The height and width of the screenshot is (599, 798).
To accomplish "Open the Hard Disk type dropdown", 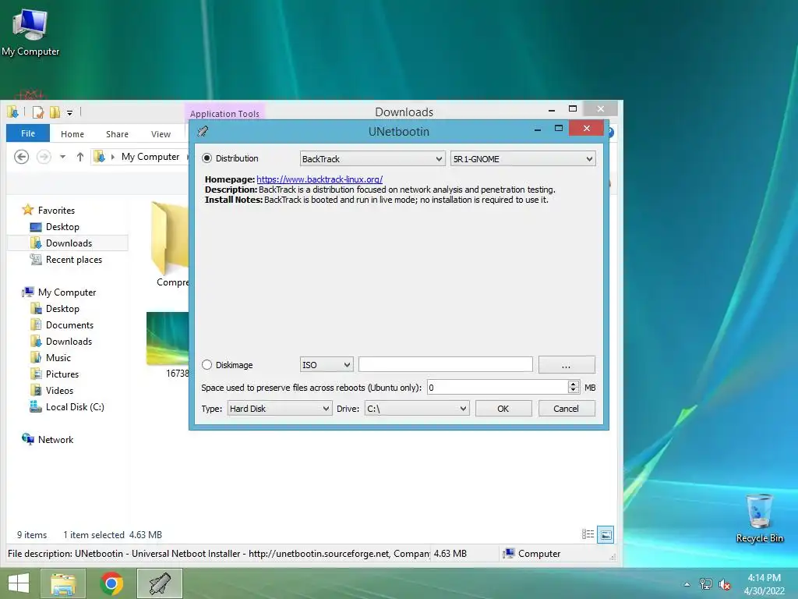I will (280, 409).
